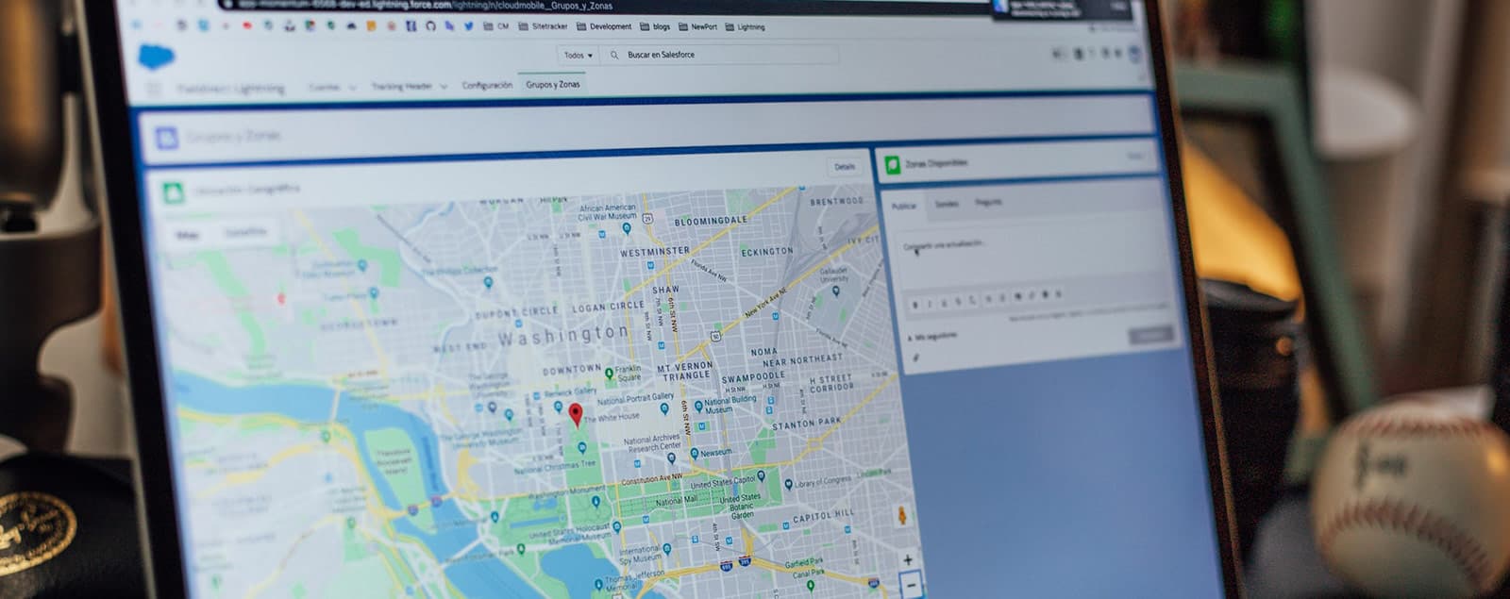Select the Sondeo feed tab
The width and height of the screenshot is (1510, 599).
pos(947,204)
